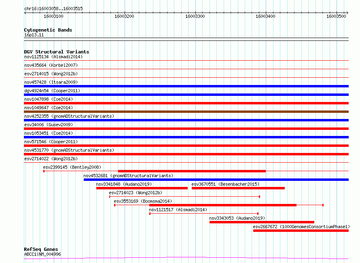This screenshot has height=263, width=360.
Task: Click variant label nsv1121517 (Alsmadi2014)
Action: (x=178, y=210)
